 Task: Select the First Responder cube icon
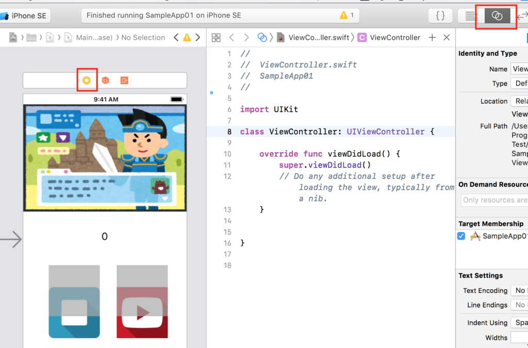pyautogui.click(x=105, y=80)
